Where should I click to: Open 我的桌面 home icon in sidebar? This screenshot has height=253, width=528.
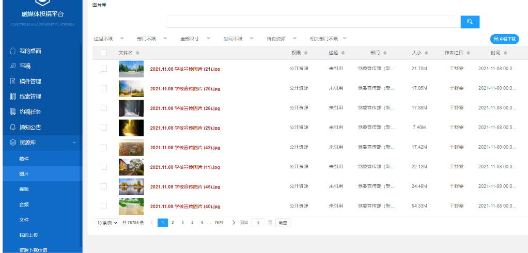(x=13, y=51)
